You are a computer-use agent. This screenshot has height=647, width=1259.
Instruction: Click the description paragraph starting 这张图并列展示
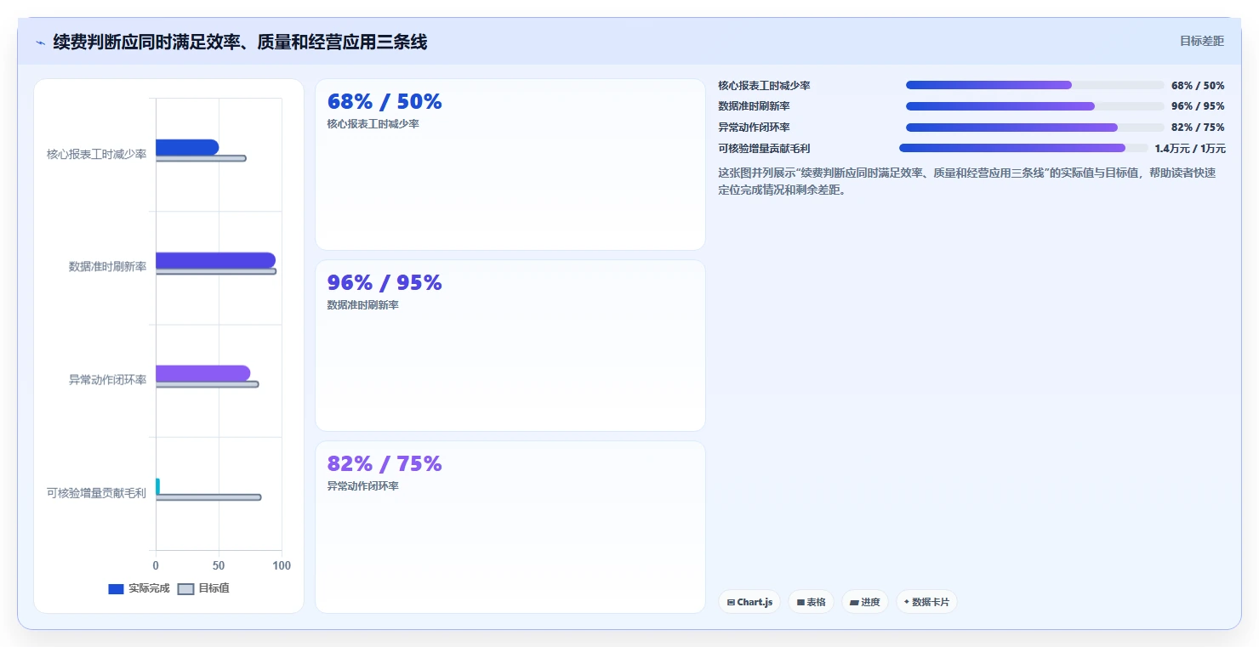point(967,181)
